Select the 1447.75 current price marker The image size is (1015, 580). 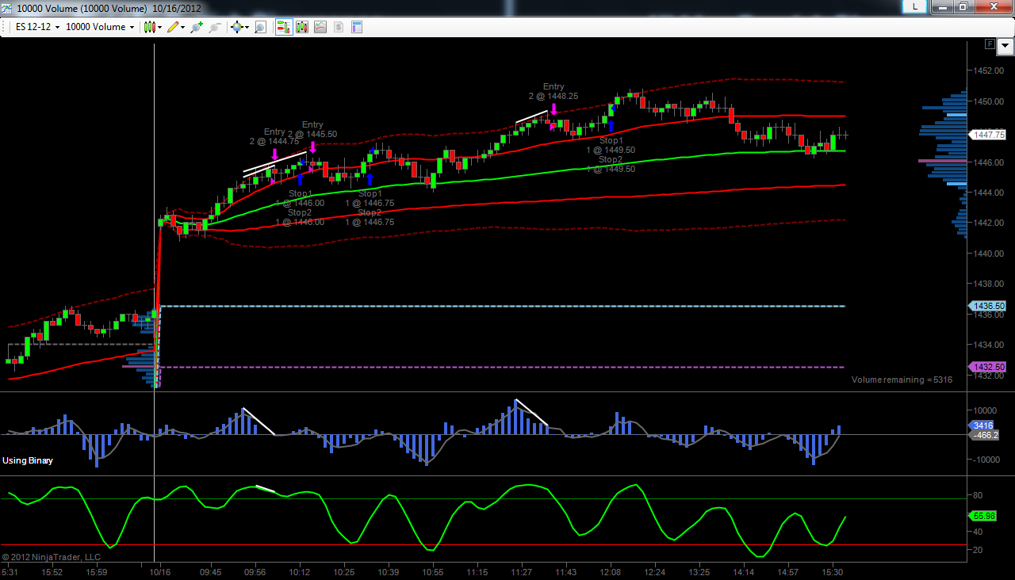pos(988,135)
